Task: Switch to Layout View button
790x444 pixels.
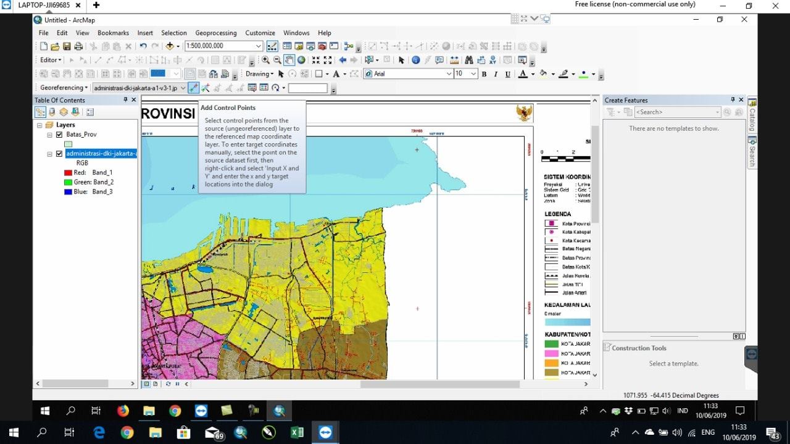Action: (x=154, y=383)
